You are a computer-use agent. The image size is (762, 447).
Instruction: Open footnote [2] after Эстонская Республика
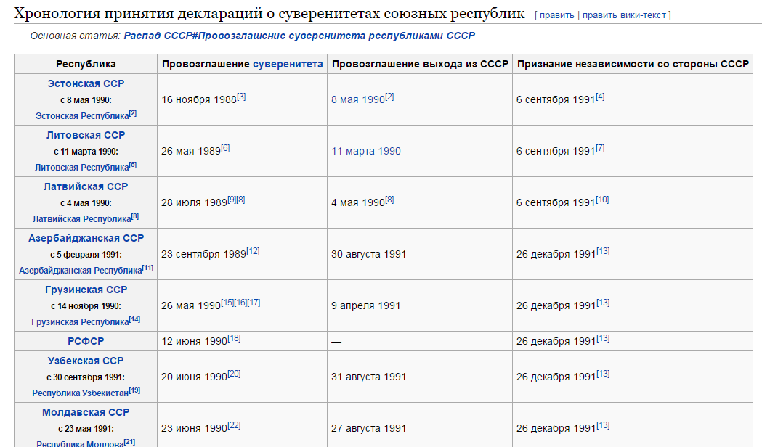click(x=133, y=114)
